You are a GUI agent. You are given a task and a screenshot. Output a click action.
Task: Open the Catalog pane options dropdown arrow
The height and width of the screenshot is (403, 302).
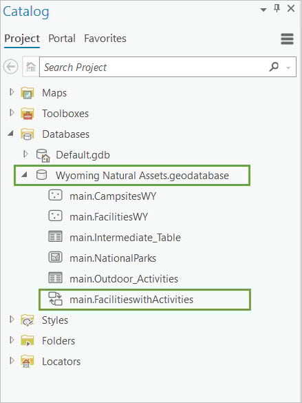pos(263,10)
